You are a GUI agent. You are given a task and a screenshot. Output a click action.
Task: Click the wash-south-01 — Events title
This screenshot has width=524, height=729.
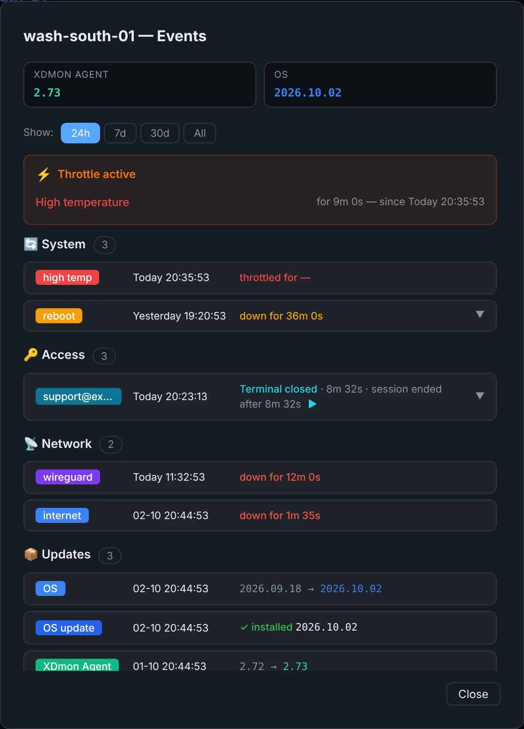pyautogui.click(x=115, y=36)
